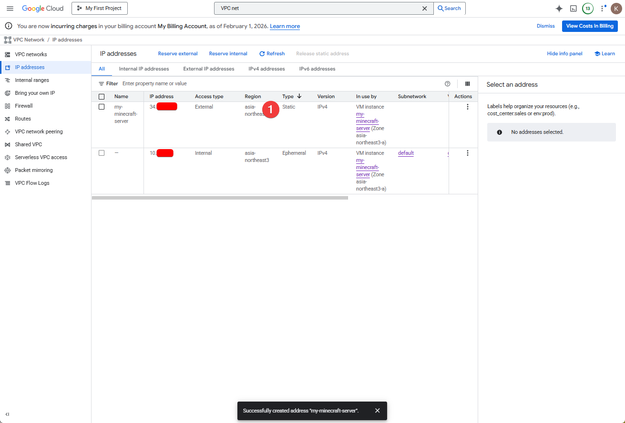Click Reserve internal address

tap(228, 54)
